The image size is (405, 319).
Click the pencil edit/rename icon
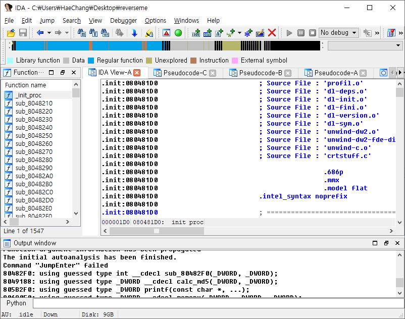pyautogui.click(x=260, y=33)
